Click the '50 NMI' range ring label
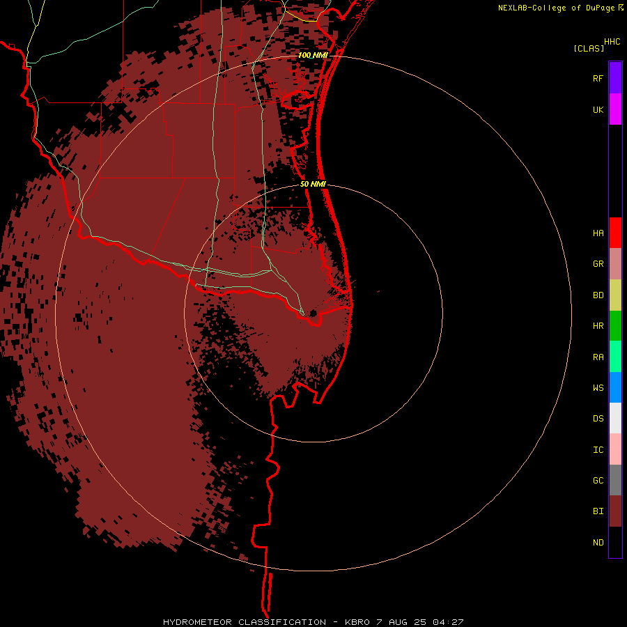Image resolution: width=627 pixels, height=627 pixels. [313, 184]
